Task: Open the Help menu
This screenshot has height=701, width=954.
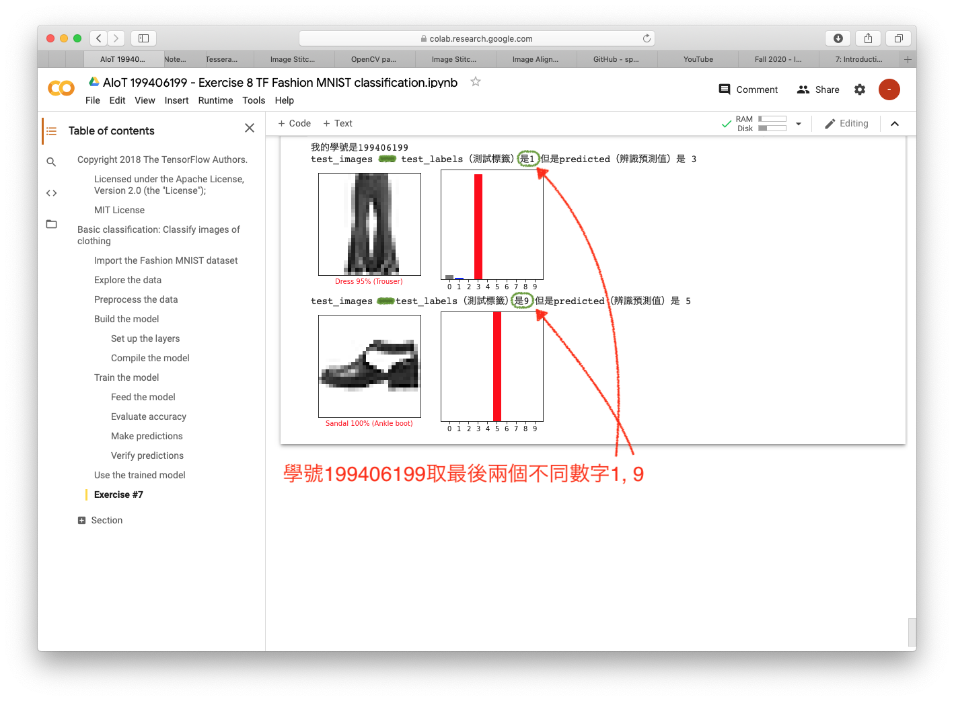Action: (x=284, y=100)
